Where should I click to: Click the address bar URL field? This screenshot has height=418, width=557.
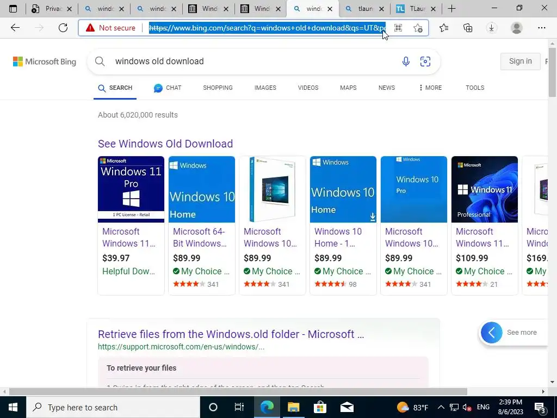267,28
